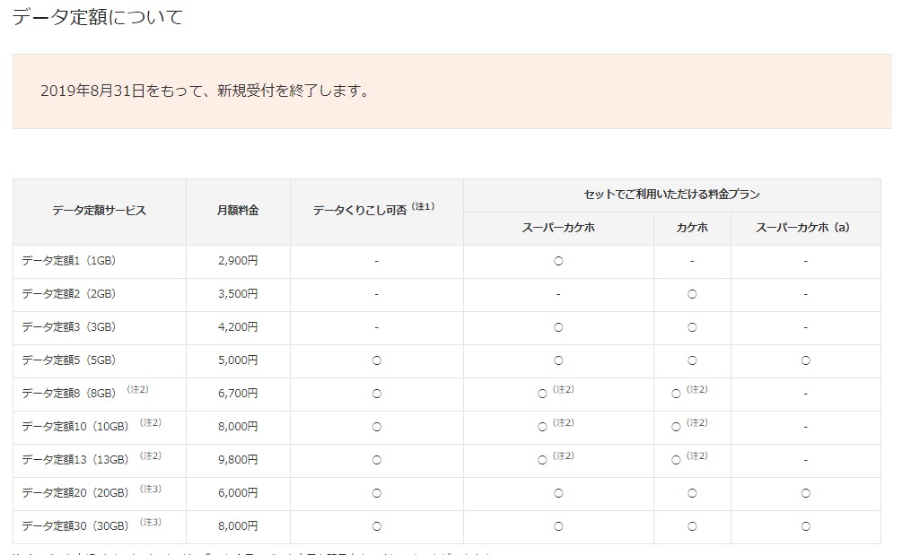This screenshot has height=555, width=902.
Task: Click the 注1 footnote beside データくりこし可否
Action: pyautogui.click(x=423, y=207)
